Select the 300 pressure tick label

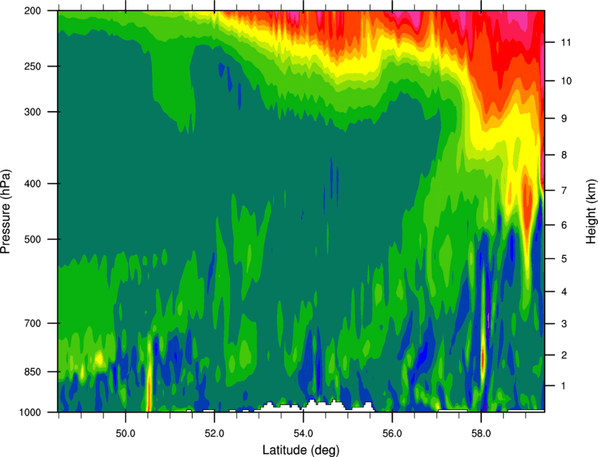click(32, 112)
